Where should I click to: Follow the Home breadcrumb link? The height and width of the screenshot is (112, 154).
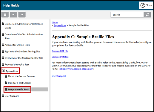click(55, 22)
